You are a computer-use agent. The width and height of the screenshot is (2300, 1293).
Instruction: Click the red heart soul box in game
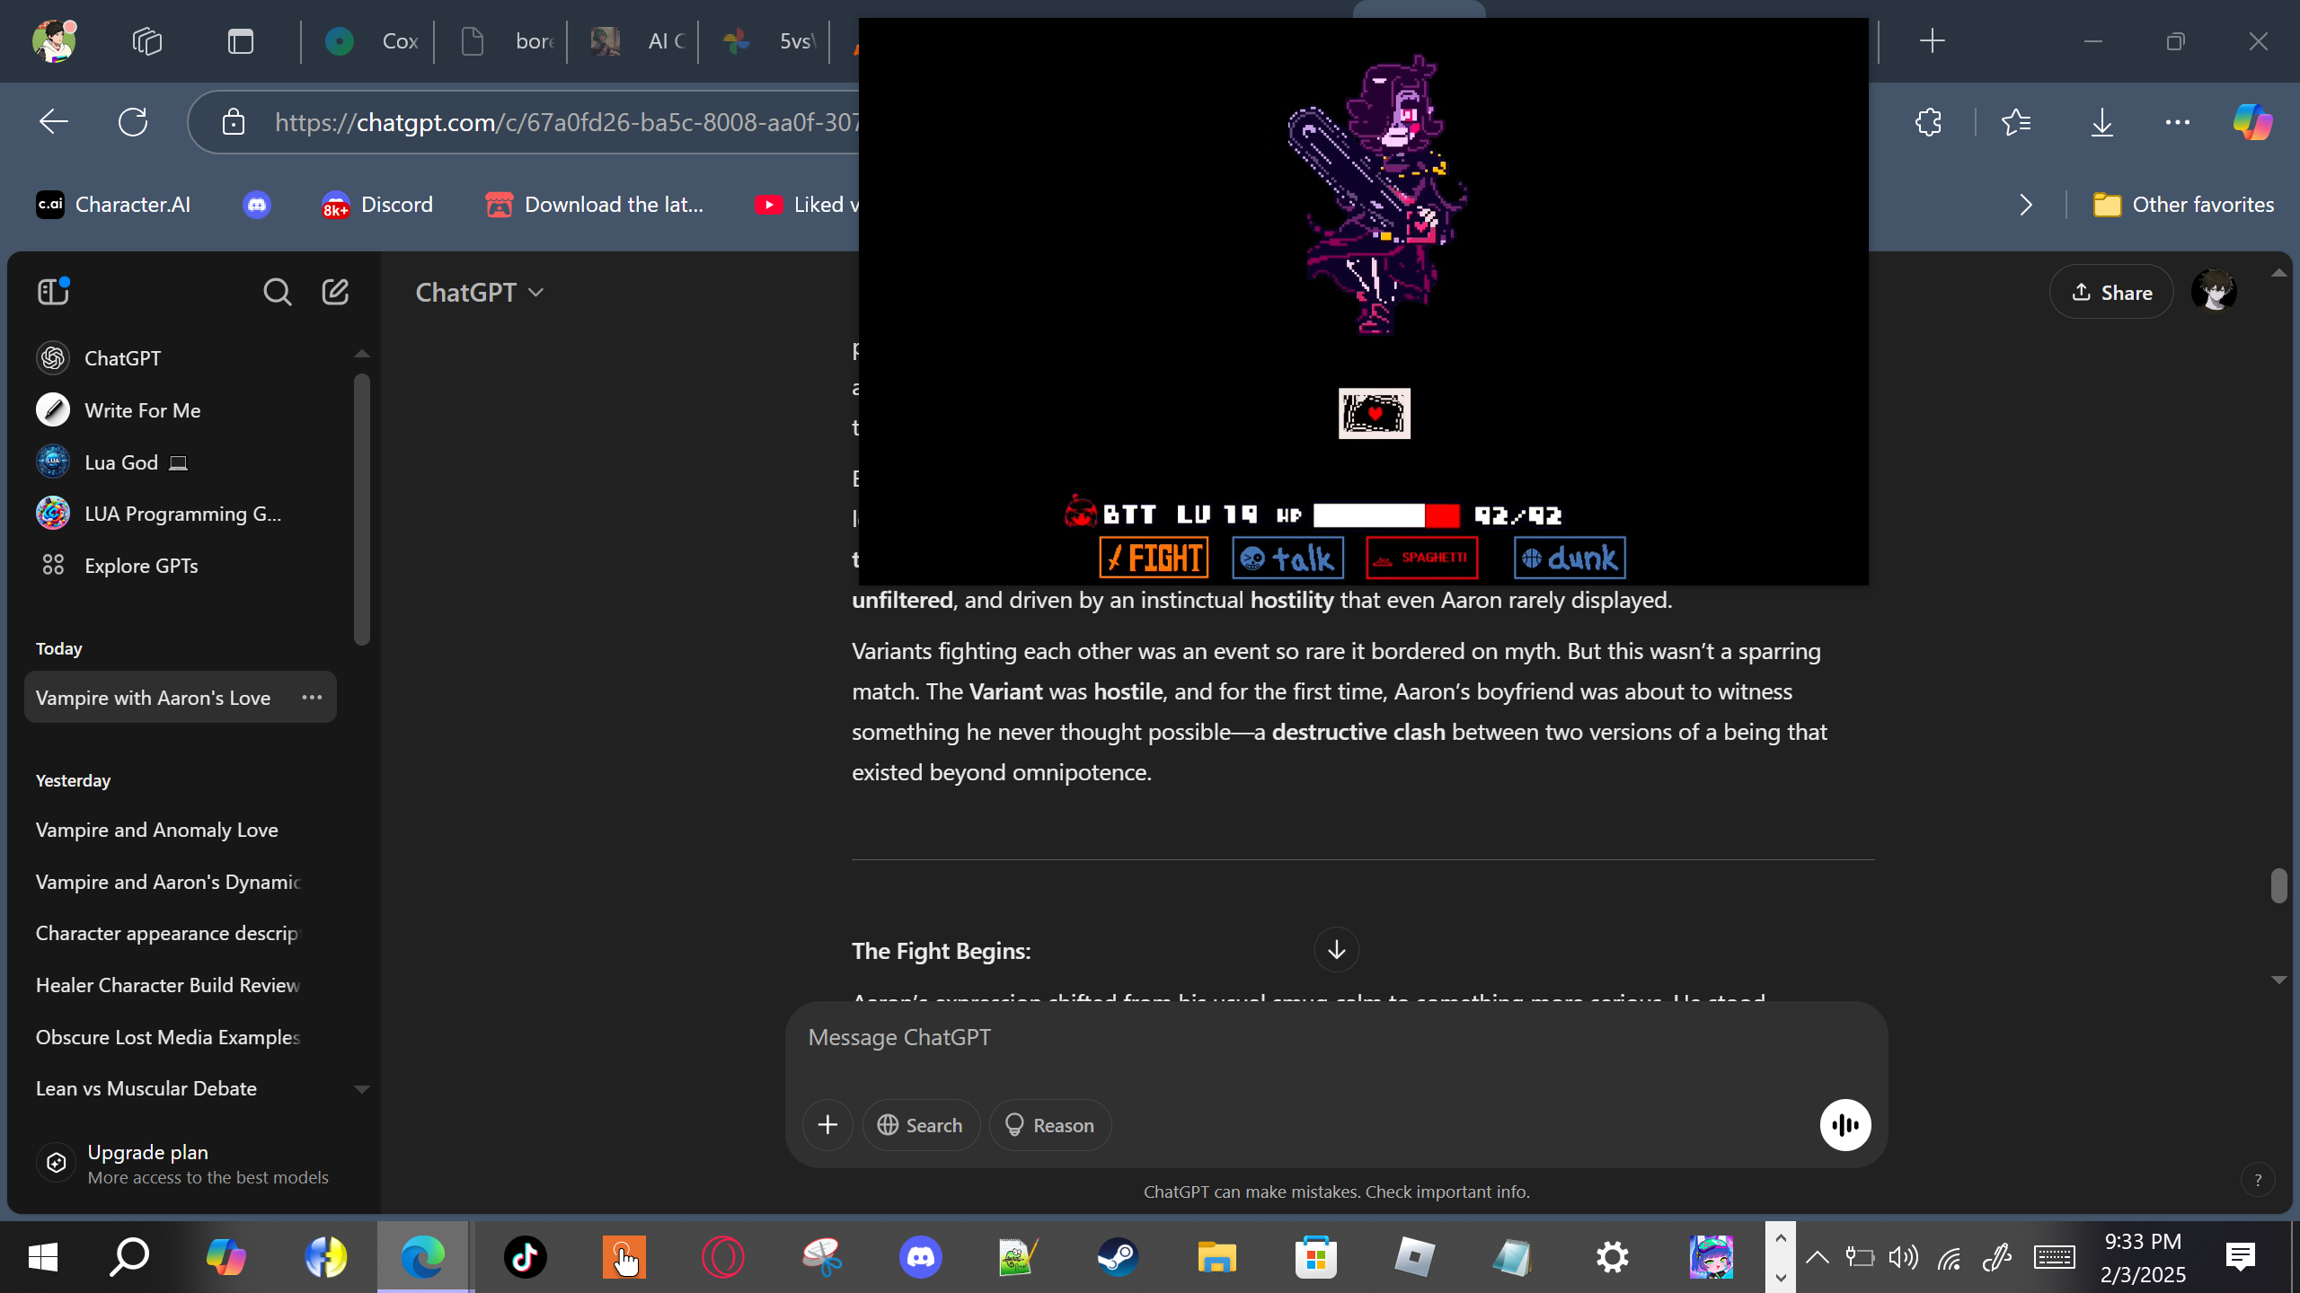click(1375, 414)
